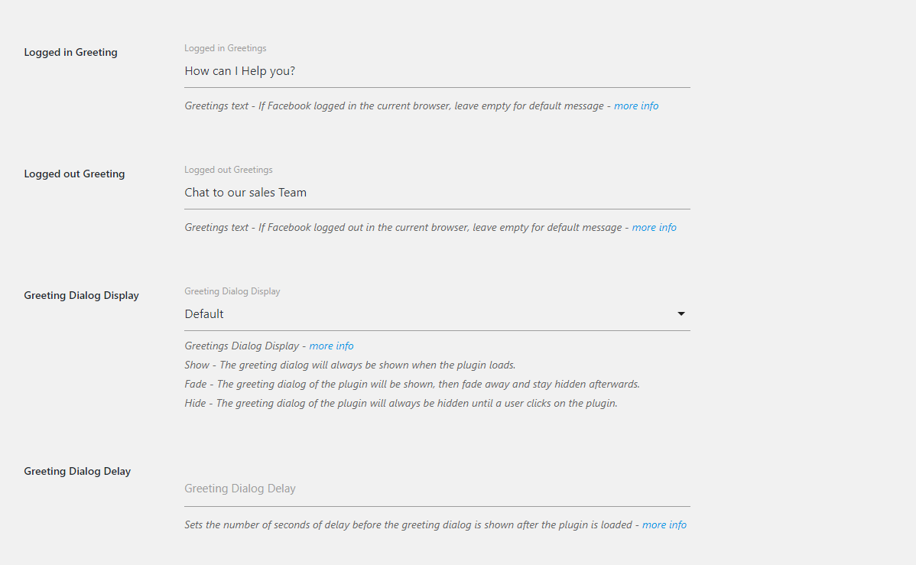This screenshot has height=565, width=916.
Task: Click the "Fade - The greeting dialog" description line
Action: [x=411, y=385]
